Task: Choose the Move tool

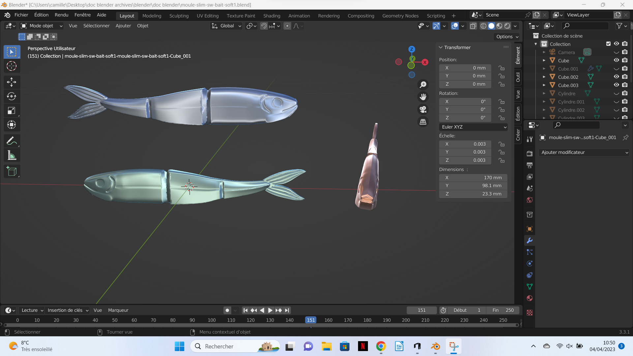Action: point(12,82)
